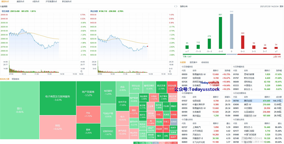Click the -3% legend color swatch

pos(136,143)
